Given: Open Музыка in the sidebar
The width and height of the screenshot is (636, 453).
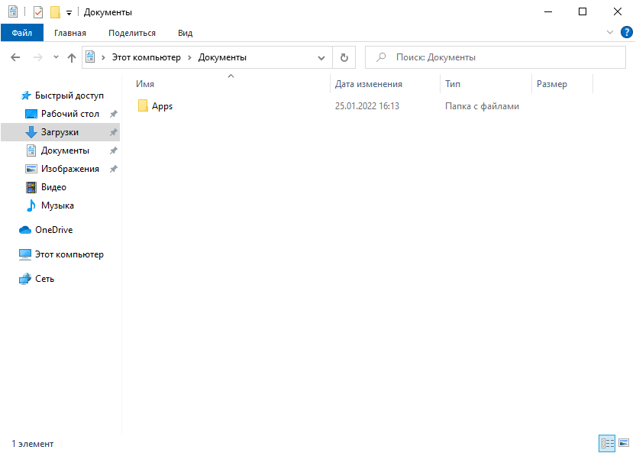Looking at the screenshot, I should point(57,205).
